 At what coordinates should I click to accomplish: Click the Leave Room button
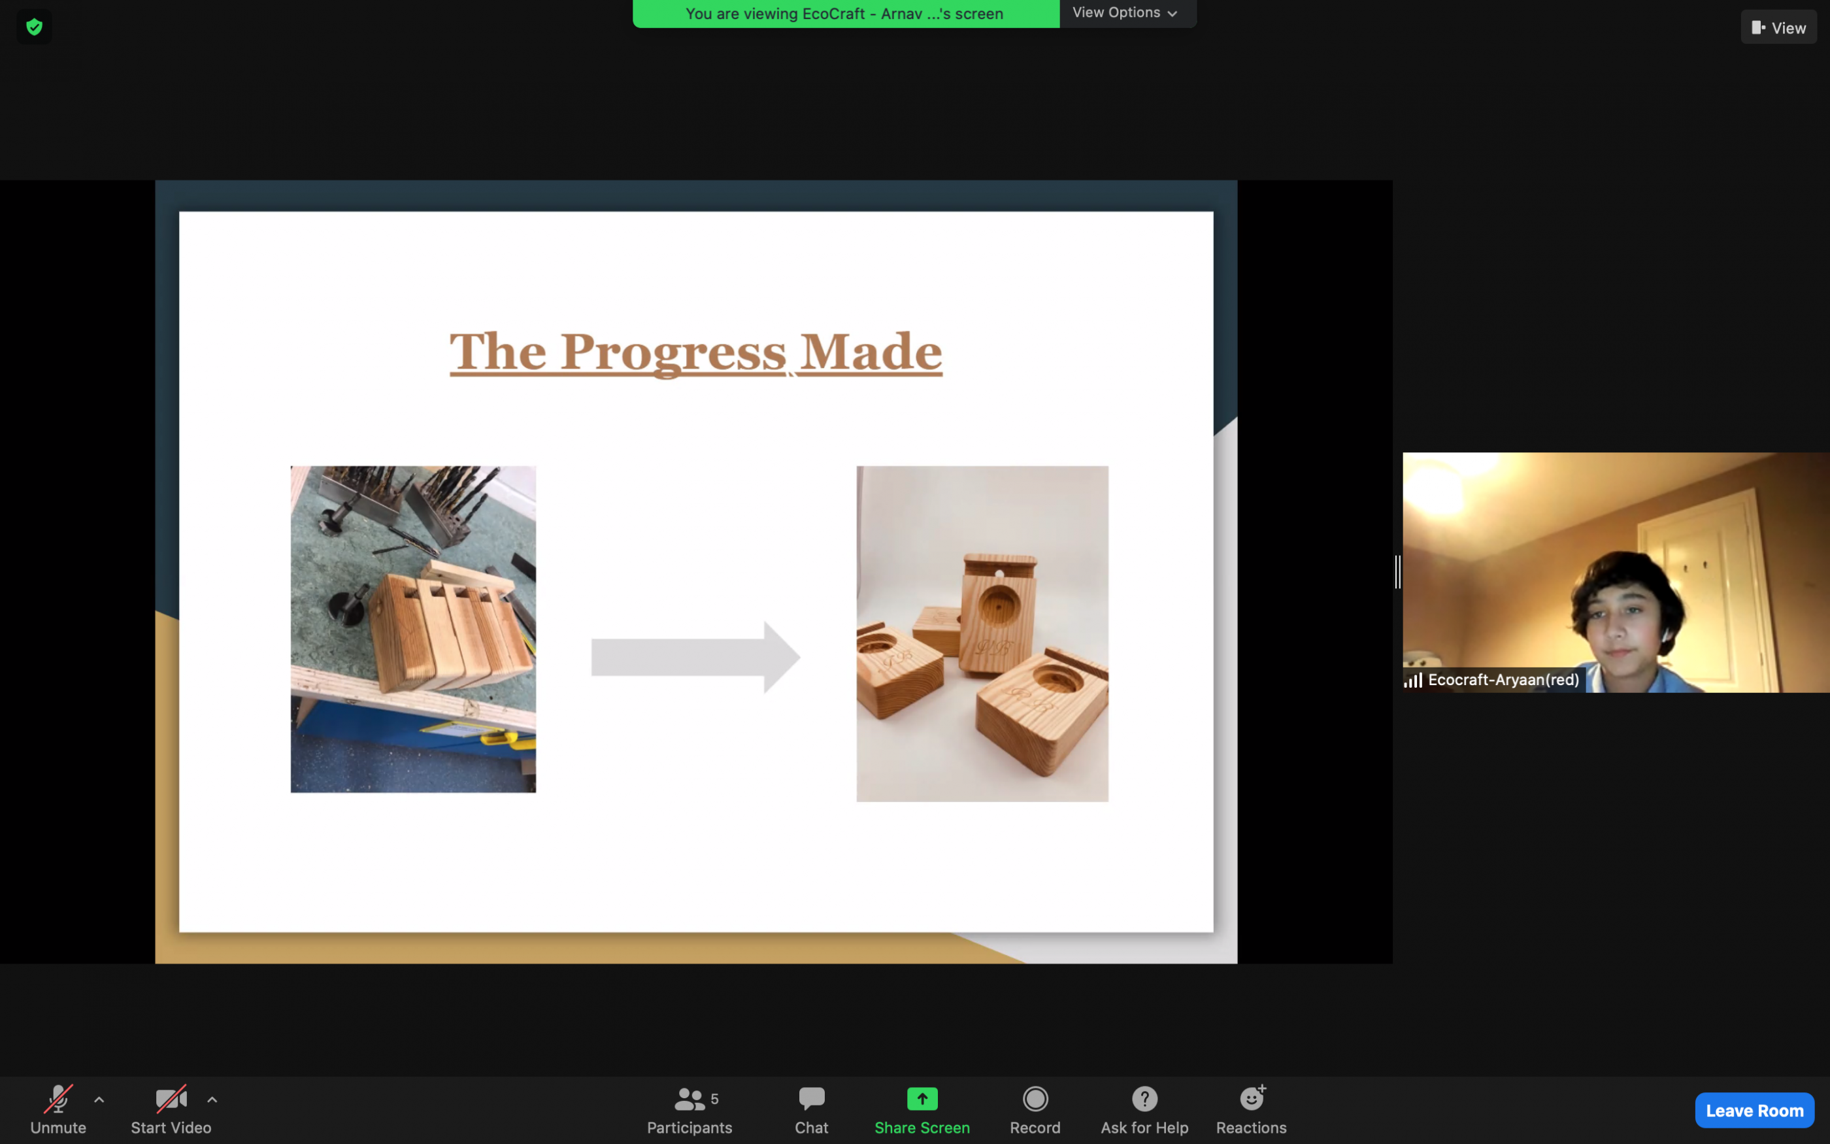pos(1754,1110)
